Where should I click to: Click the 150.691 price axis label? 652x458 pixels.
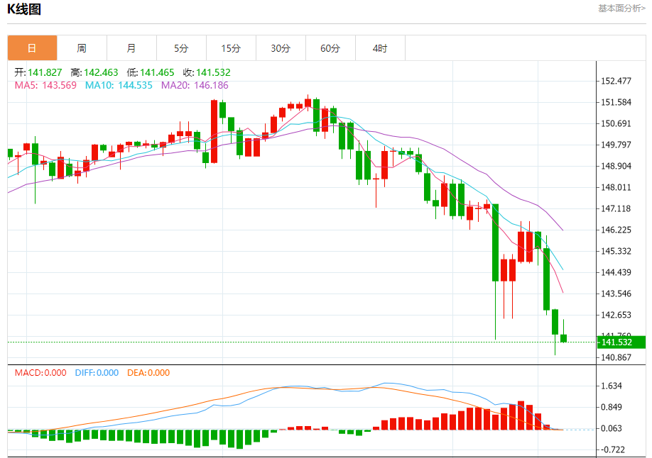click(x=616, y=124)
